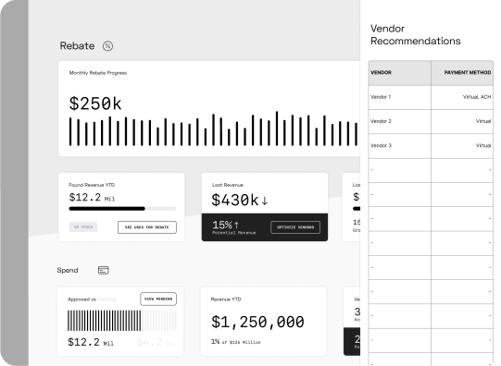Click the $1,250,000 Revenue YTD card
This screenshot has width=501, height=366.
click(264, 321)
